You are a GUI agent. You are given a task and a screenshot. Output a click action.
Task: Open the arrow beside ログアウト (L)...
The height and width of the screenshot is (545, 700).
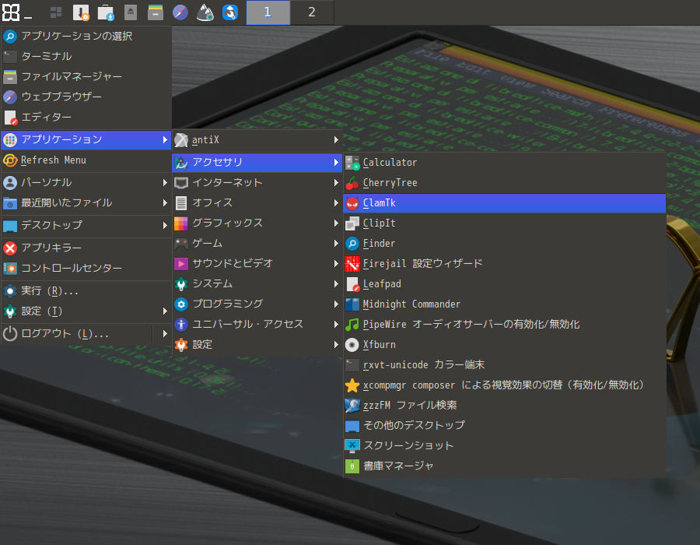(165, 334)
